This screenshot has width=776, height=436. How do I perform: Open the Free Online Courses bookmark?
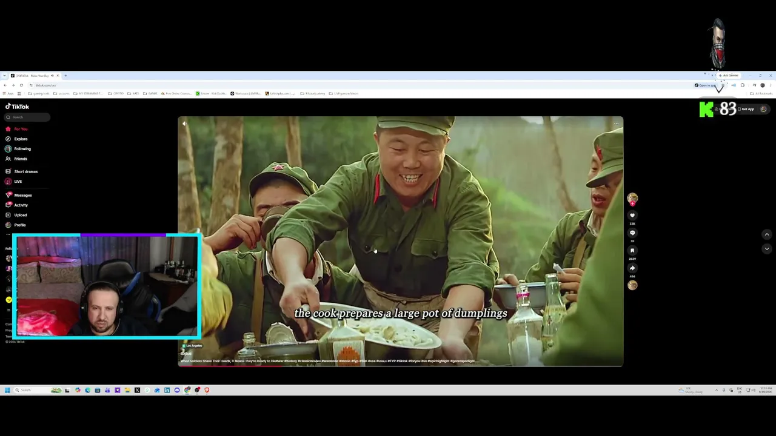click(x=177, y=94)
